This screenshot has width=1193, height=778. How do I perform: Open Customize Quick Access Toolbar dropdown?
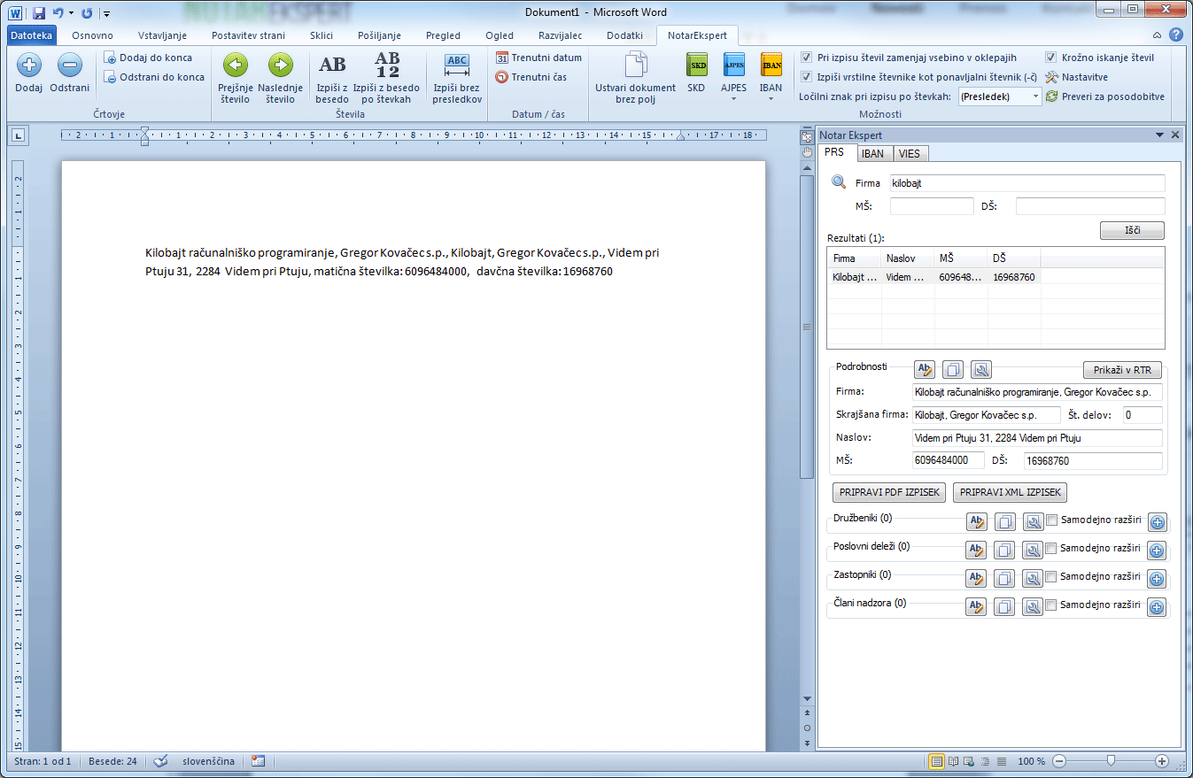[106, 14]
